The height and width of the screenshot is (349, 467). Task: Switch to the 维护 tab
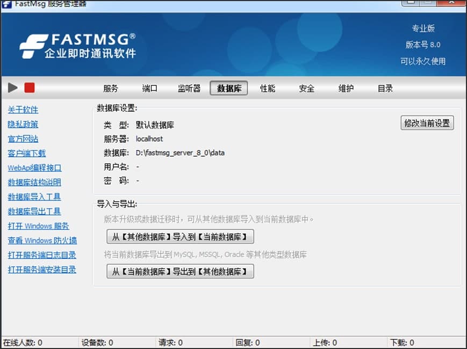[346, 89]
